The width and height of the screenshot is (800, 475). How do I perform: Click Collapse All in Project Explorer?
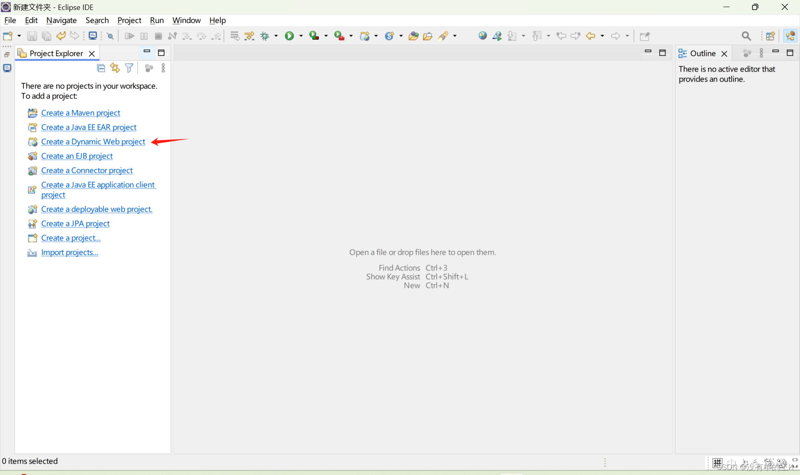coord(101,68)
